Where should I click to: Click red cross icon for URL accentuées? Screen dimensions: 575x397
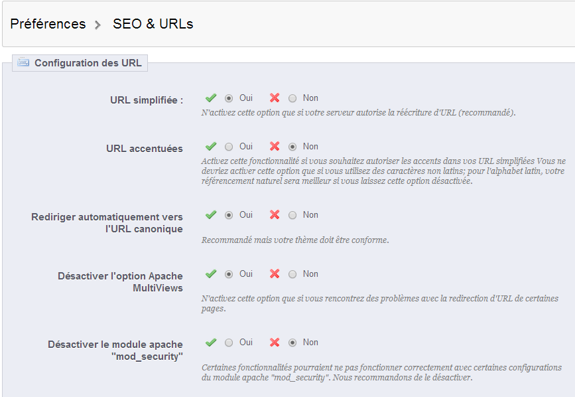(275, 147)
